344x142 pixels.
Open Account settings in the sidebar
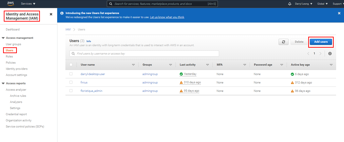tap(17, 75)
